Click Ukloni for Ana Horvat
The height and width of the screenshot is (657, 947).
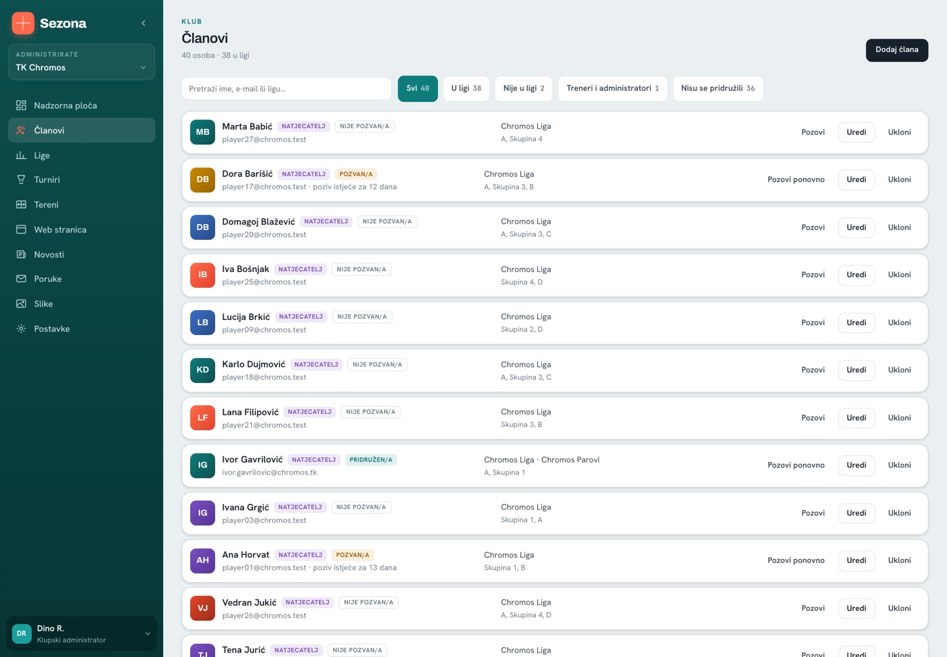900,560
